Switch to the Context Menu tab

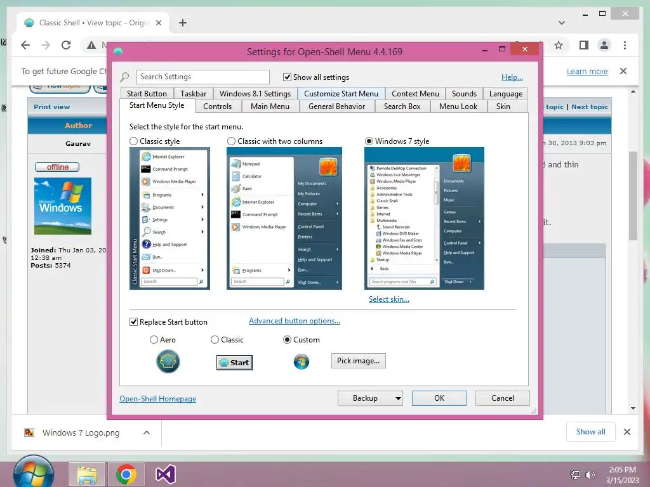point(415,94)
